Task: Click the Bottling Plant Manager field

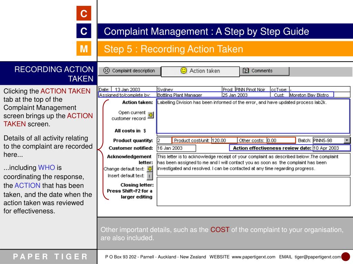Action: click(x=189, y=95)
